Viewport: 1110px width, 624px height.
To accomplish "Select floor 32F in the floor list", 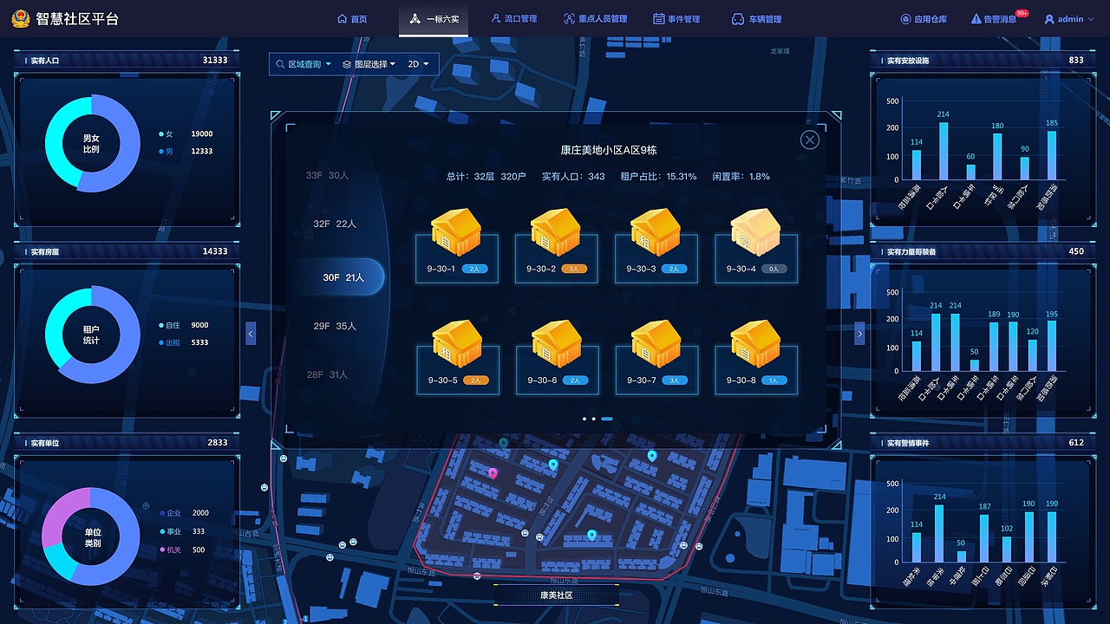I will (x=336, y=223).
